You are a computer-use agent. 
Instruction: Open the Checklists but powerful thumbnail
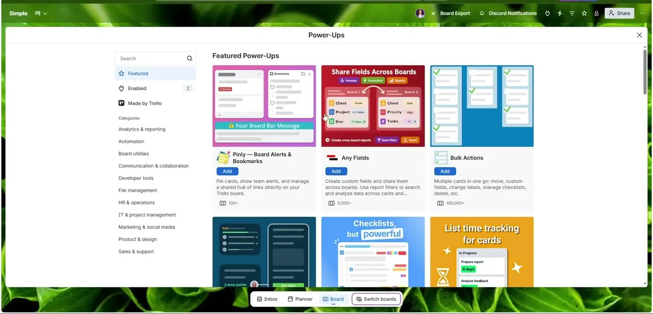(x=373, y=252)
